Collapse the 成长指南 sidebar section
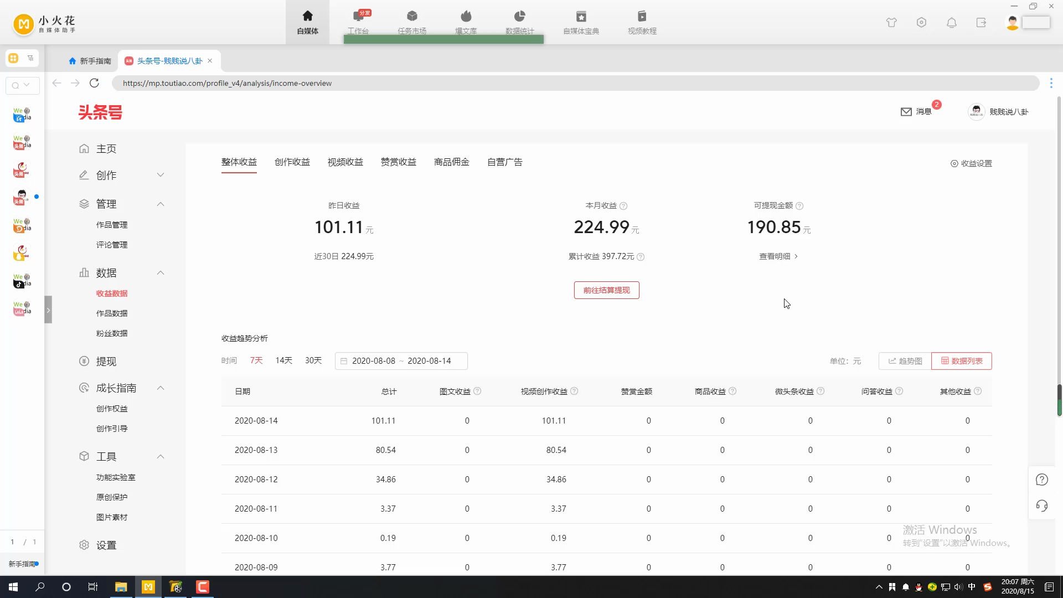This screenshot has height=598, width=1063. pyautogui.click(x=161, y=388)
